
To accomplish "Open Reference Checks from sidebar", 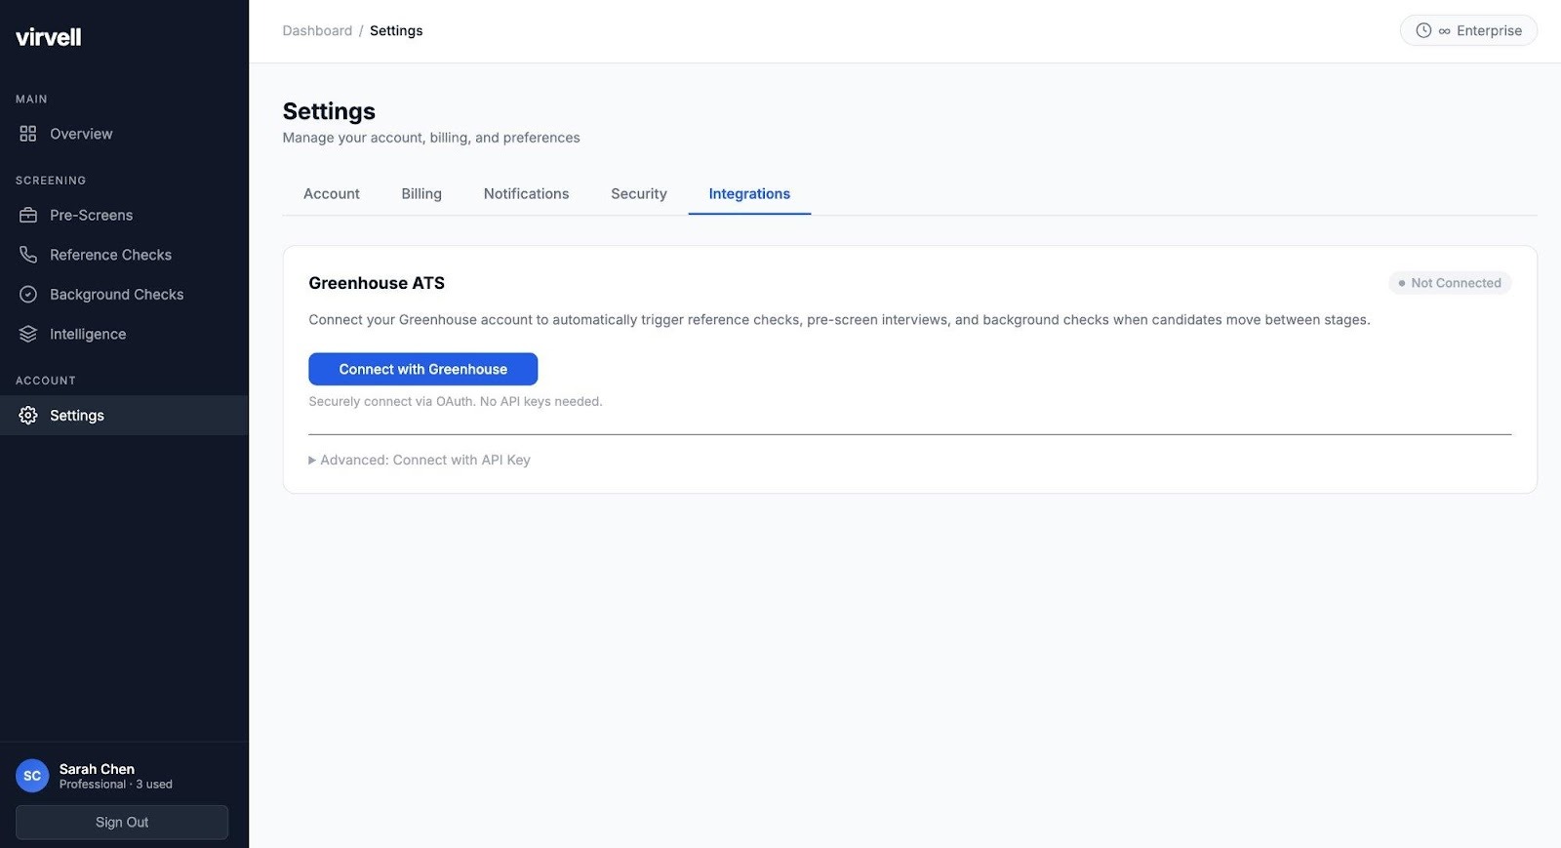I will 124,255.
